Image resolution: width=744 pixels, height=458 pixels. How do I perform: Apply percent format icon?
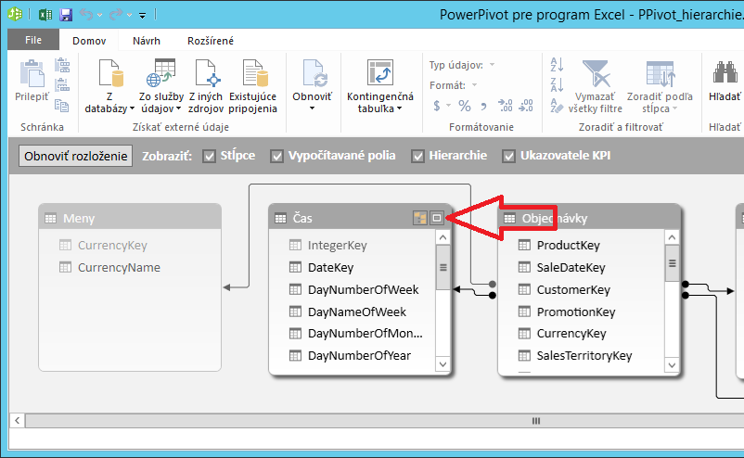tap(465, 106)
